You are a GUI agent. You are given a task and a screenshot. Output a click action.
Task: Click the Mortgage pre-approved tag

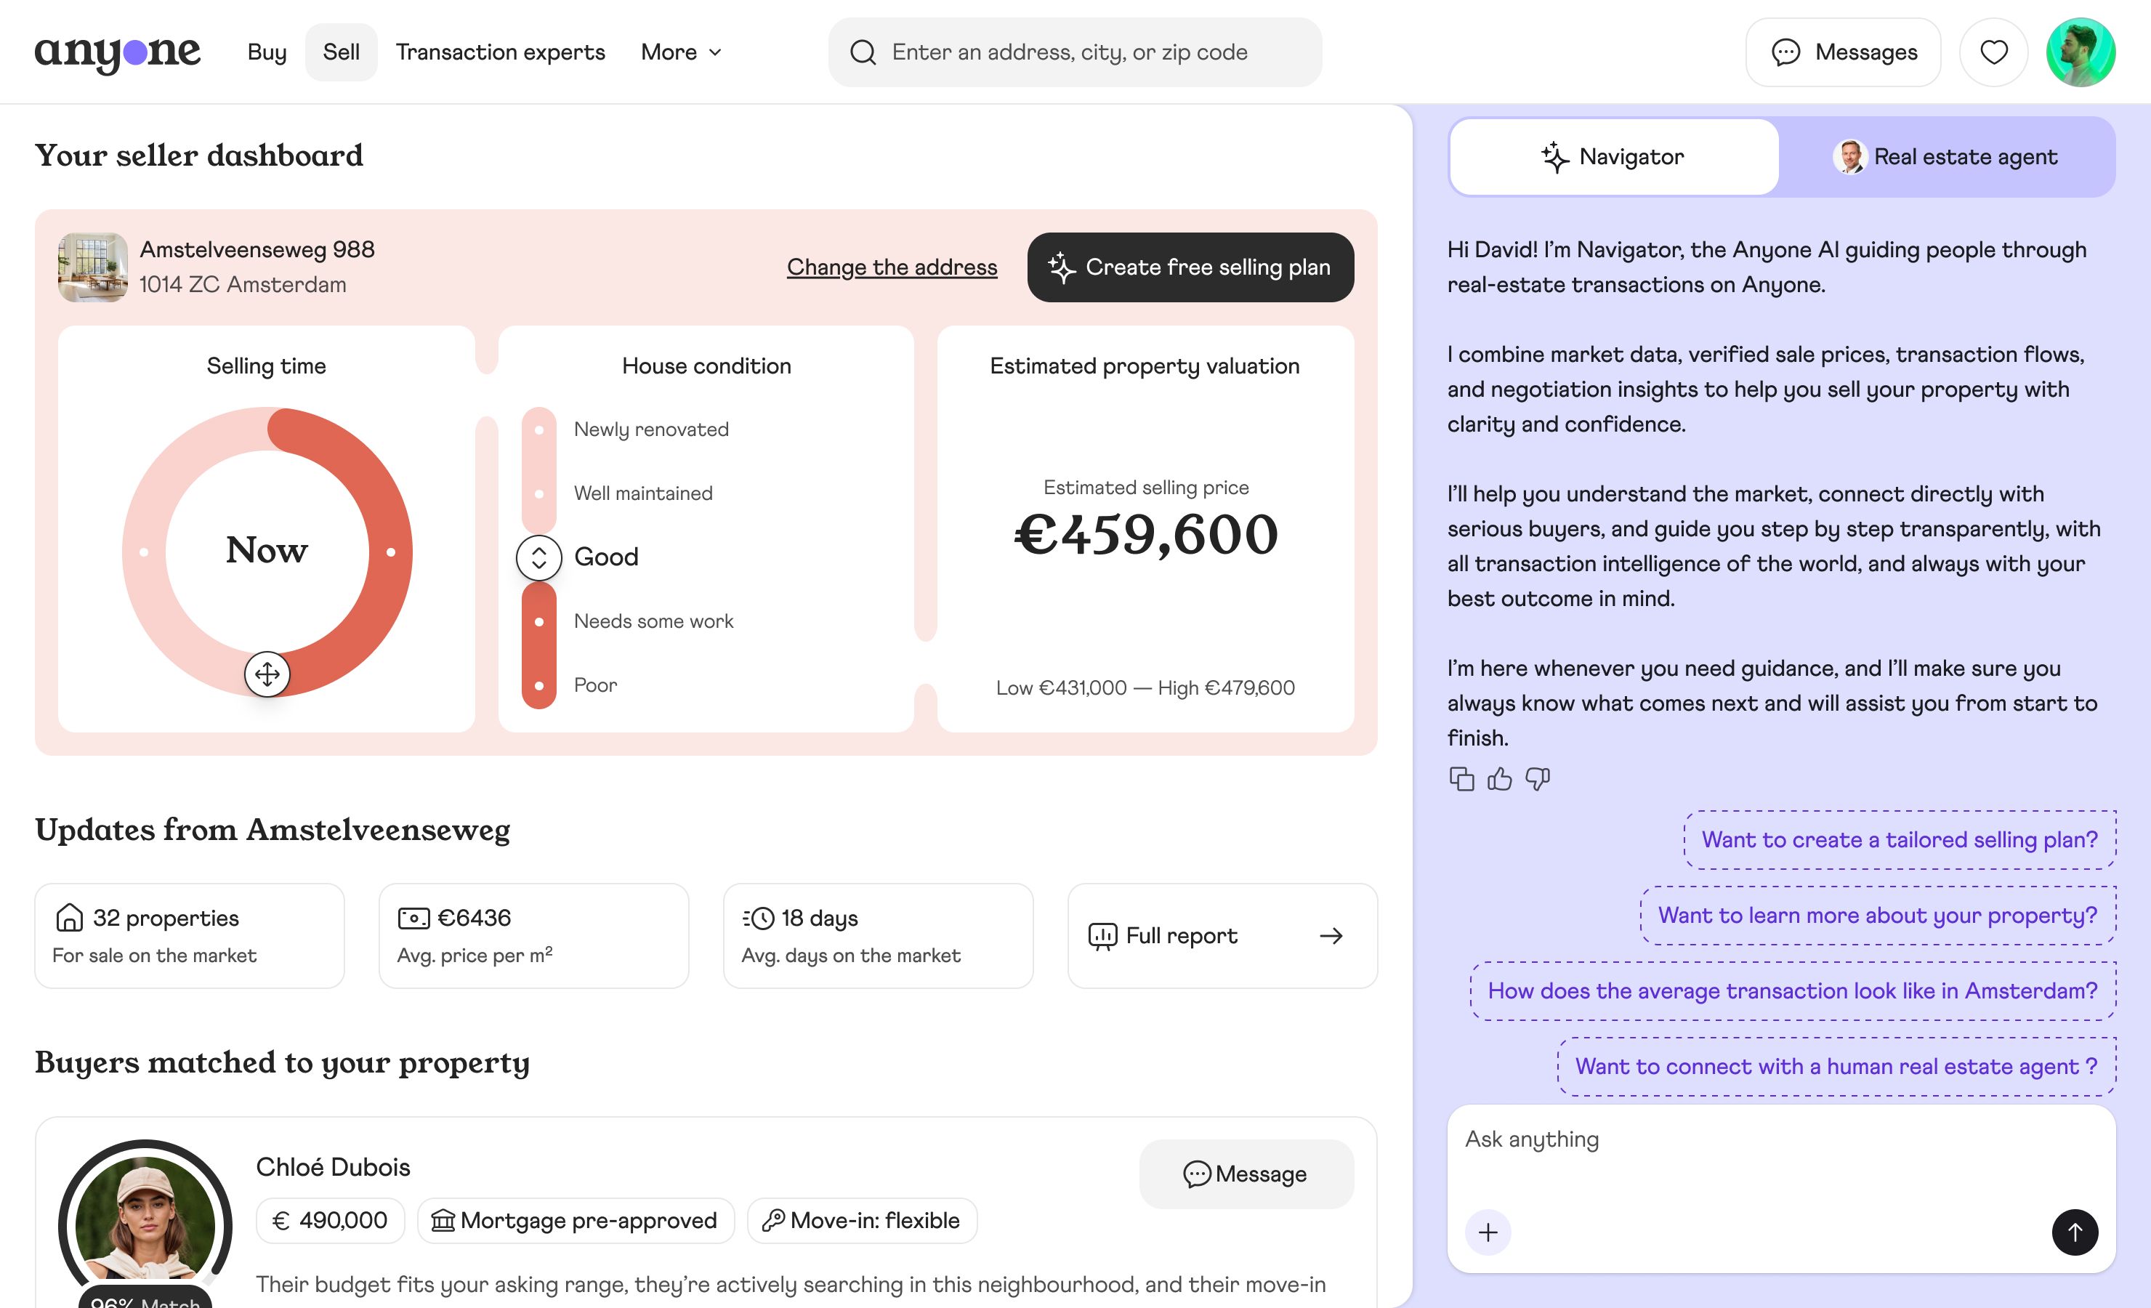pyautogui.click(x=576, y=1221)
